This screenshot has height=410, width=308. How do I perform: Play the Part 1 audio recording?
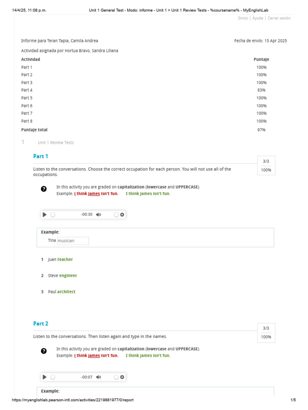coord(45,215)
